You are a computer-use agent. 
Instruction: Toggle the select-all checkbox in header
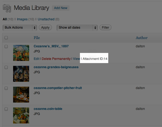[6, 38]
